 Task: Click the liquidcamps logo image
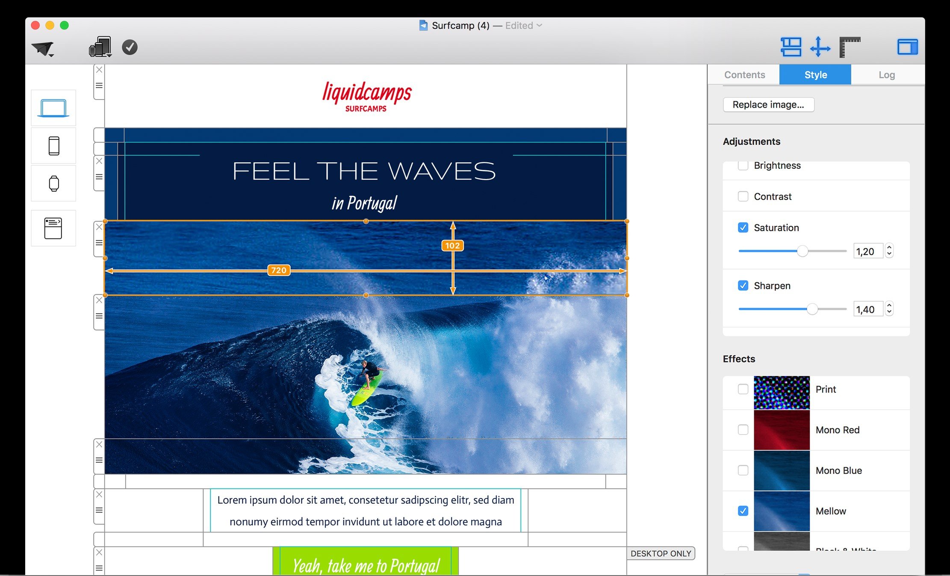(x=366, y=97)
